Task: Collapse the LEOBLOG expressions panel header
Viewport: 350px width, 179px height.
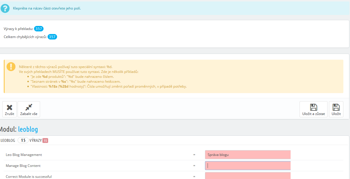Action: [8, 140]
